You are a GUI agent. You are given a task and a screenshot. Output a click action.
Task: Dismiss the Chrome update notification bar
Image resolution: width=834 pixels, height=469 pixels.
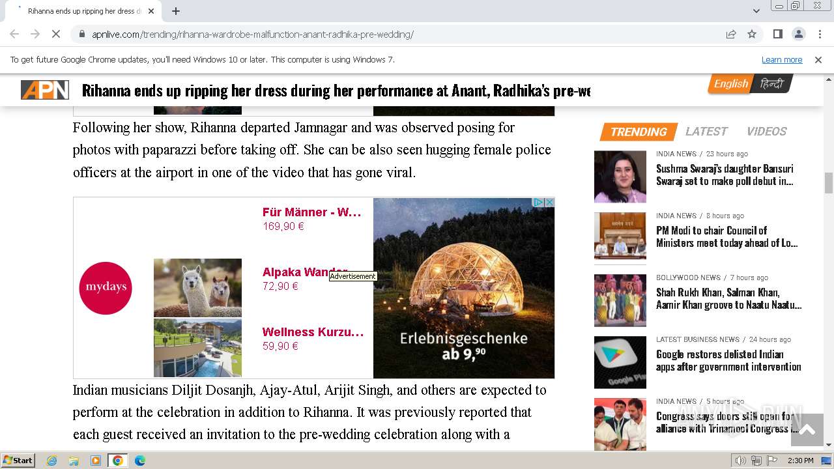(x=818, y=59)
